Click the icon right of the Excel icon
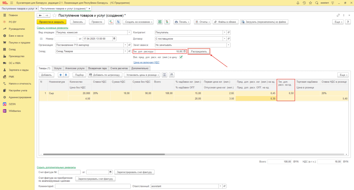Image resolution: width=354 pixels, height=190 pixels. 167,22
